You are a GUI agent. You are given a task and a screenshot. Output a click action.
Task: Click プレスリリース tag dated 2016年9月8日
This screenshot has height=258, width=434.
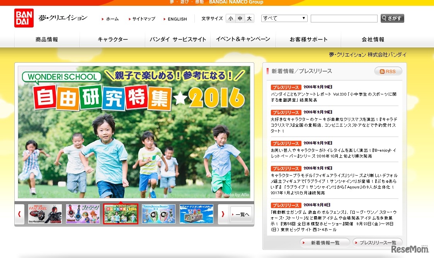pyautogui.click(x=286, y=205)
